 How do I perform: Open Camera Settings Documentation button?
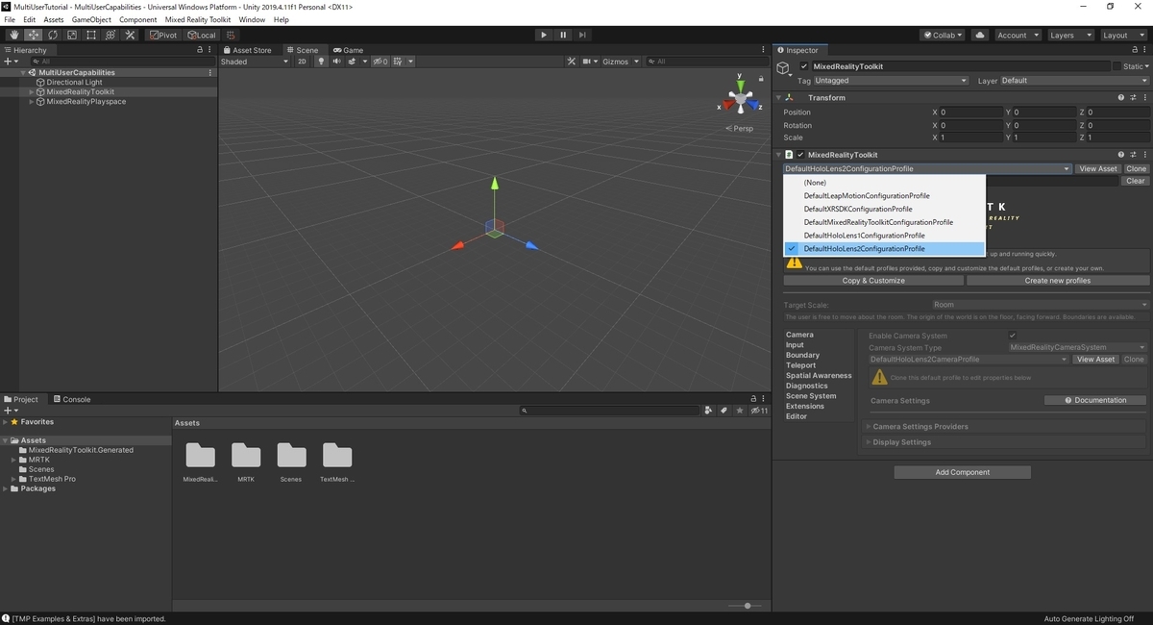coord(1095,400)
